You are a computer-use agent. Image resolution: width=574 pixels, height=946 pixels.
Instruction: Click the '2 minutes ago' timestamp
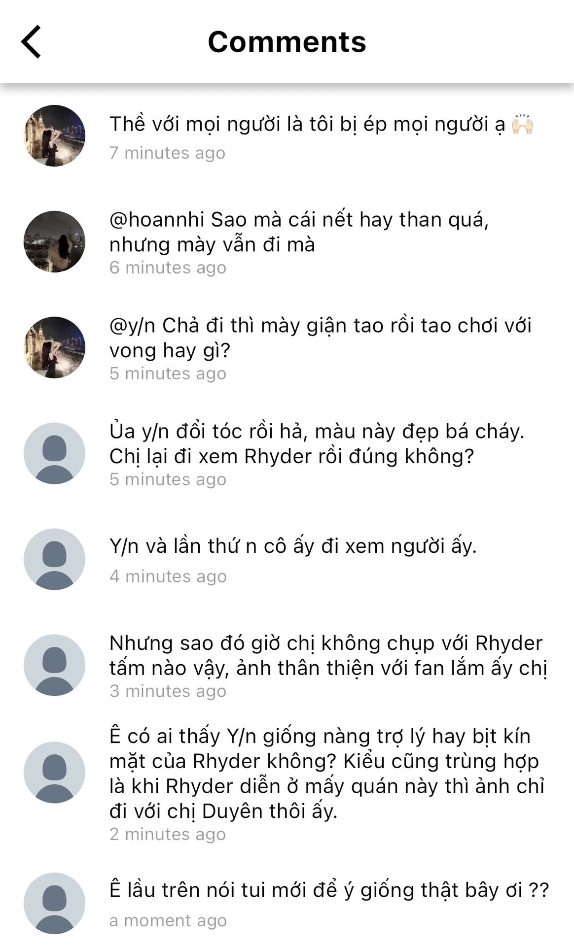click(168, 834)
